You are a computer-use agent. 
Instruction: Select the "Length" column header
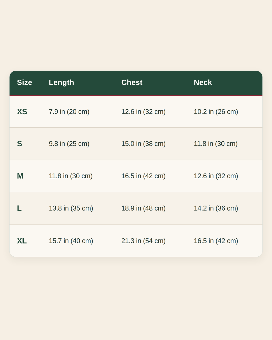[x=61, y=82]
